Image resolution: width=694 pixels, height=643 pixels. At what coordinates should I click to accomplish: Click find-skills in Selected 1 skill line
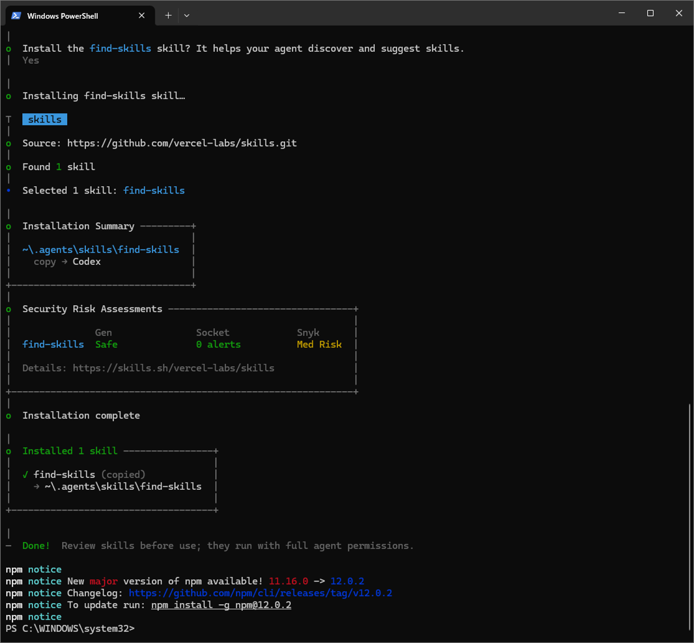coord(154,190)
